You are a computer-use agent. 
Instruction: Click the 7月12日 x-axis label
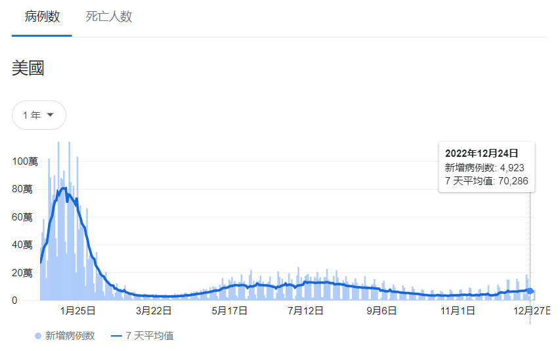click(306, 311)
